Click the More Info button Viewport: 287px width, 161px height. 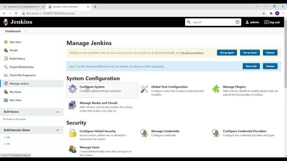[251, 66]
